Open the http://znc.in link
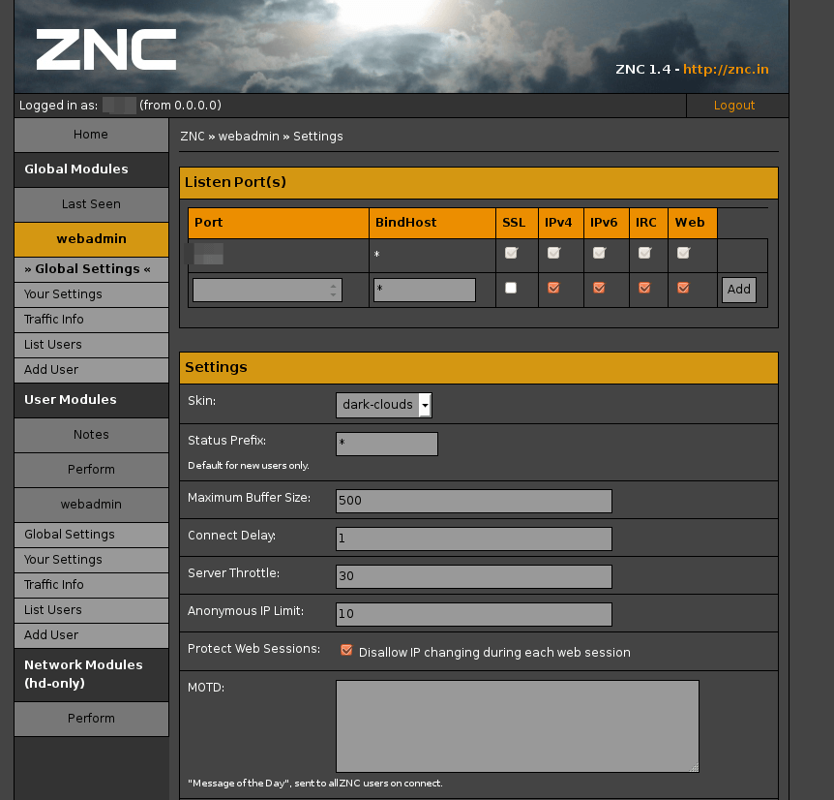The width and height of the screenshot is (834, 800). pyautogui.click(x=726, y=69)
